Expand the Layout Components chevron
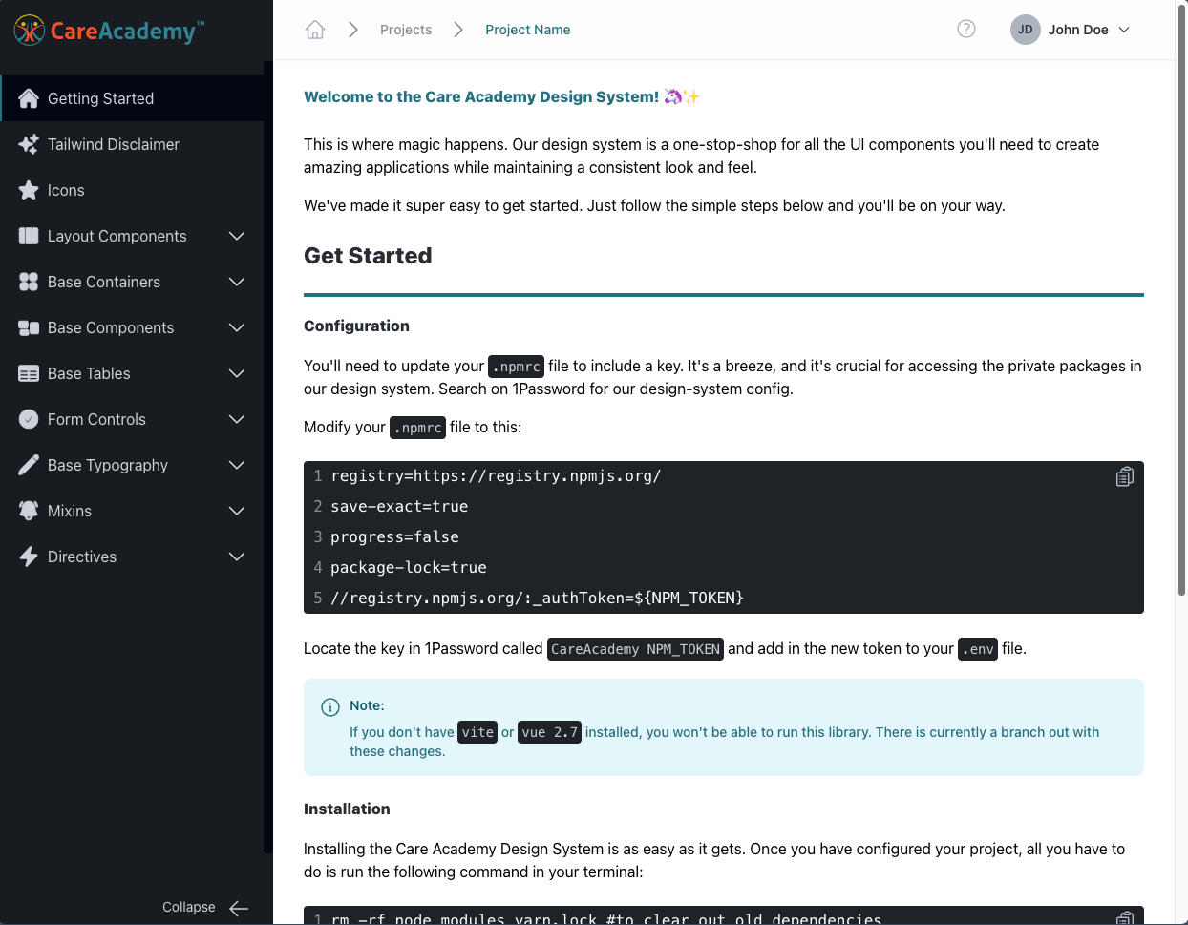The image size is (1188, 925). 237,236
